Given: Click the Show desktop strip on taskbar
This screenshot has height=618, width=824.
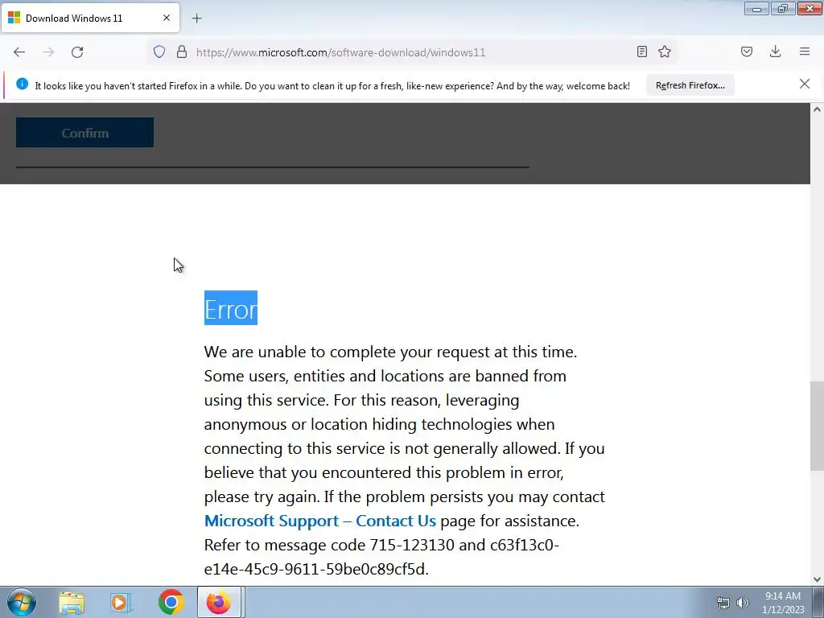Looking at the screenshot, I should (x=818, y=602).
